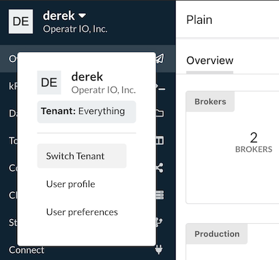Click the Brokers panel label
Screen dimensions: 279x260
[210, 102]
